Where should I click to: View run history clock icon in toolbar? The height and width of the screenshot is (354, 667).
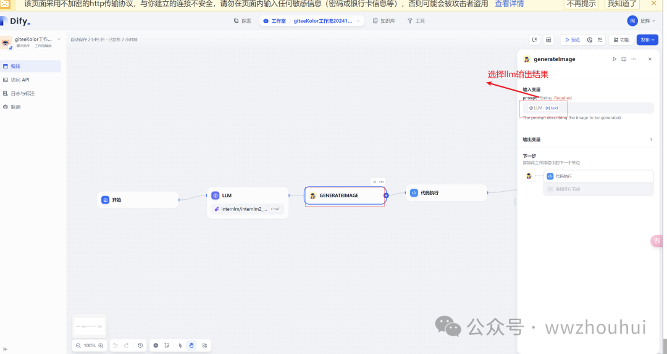(x=590, y=39)
